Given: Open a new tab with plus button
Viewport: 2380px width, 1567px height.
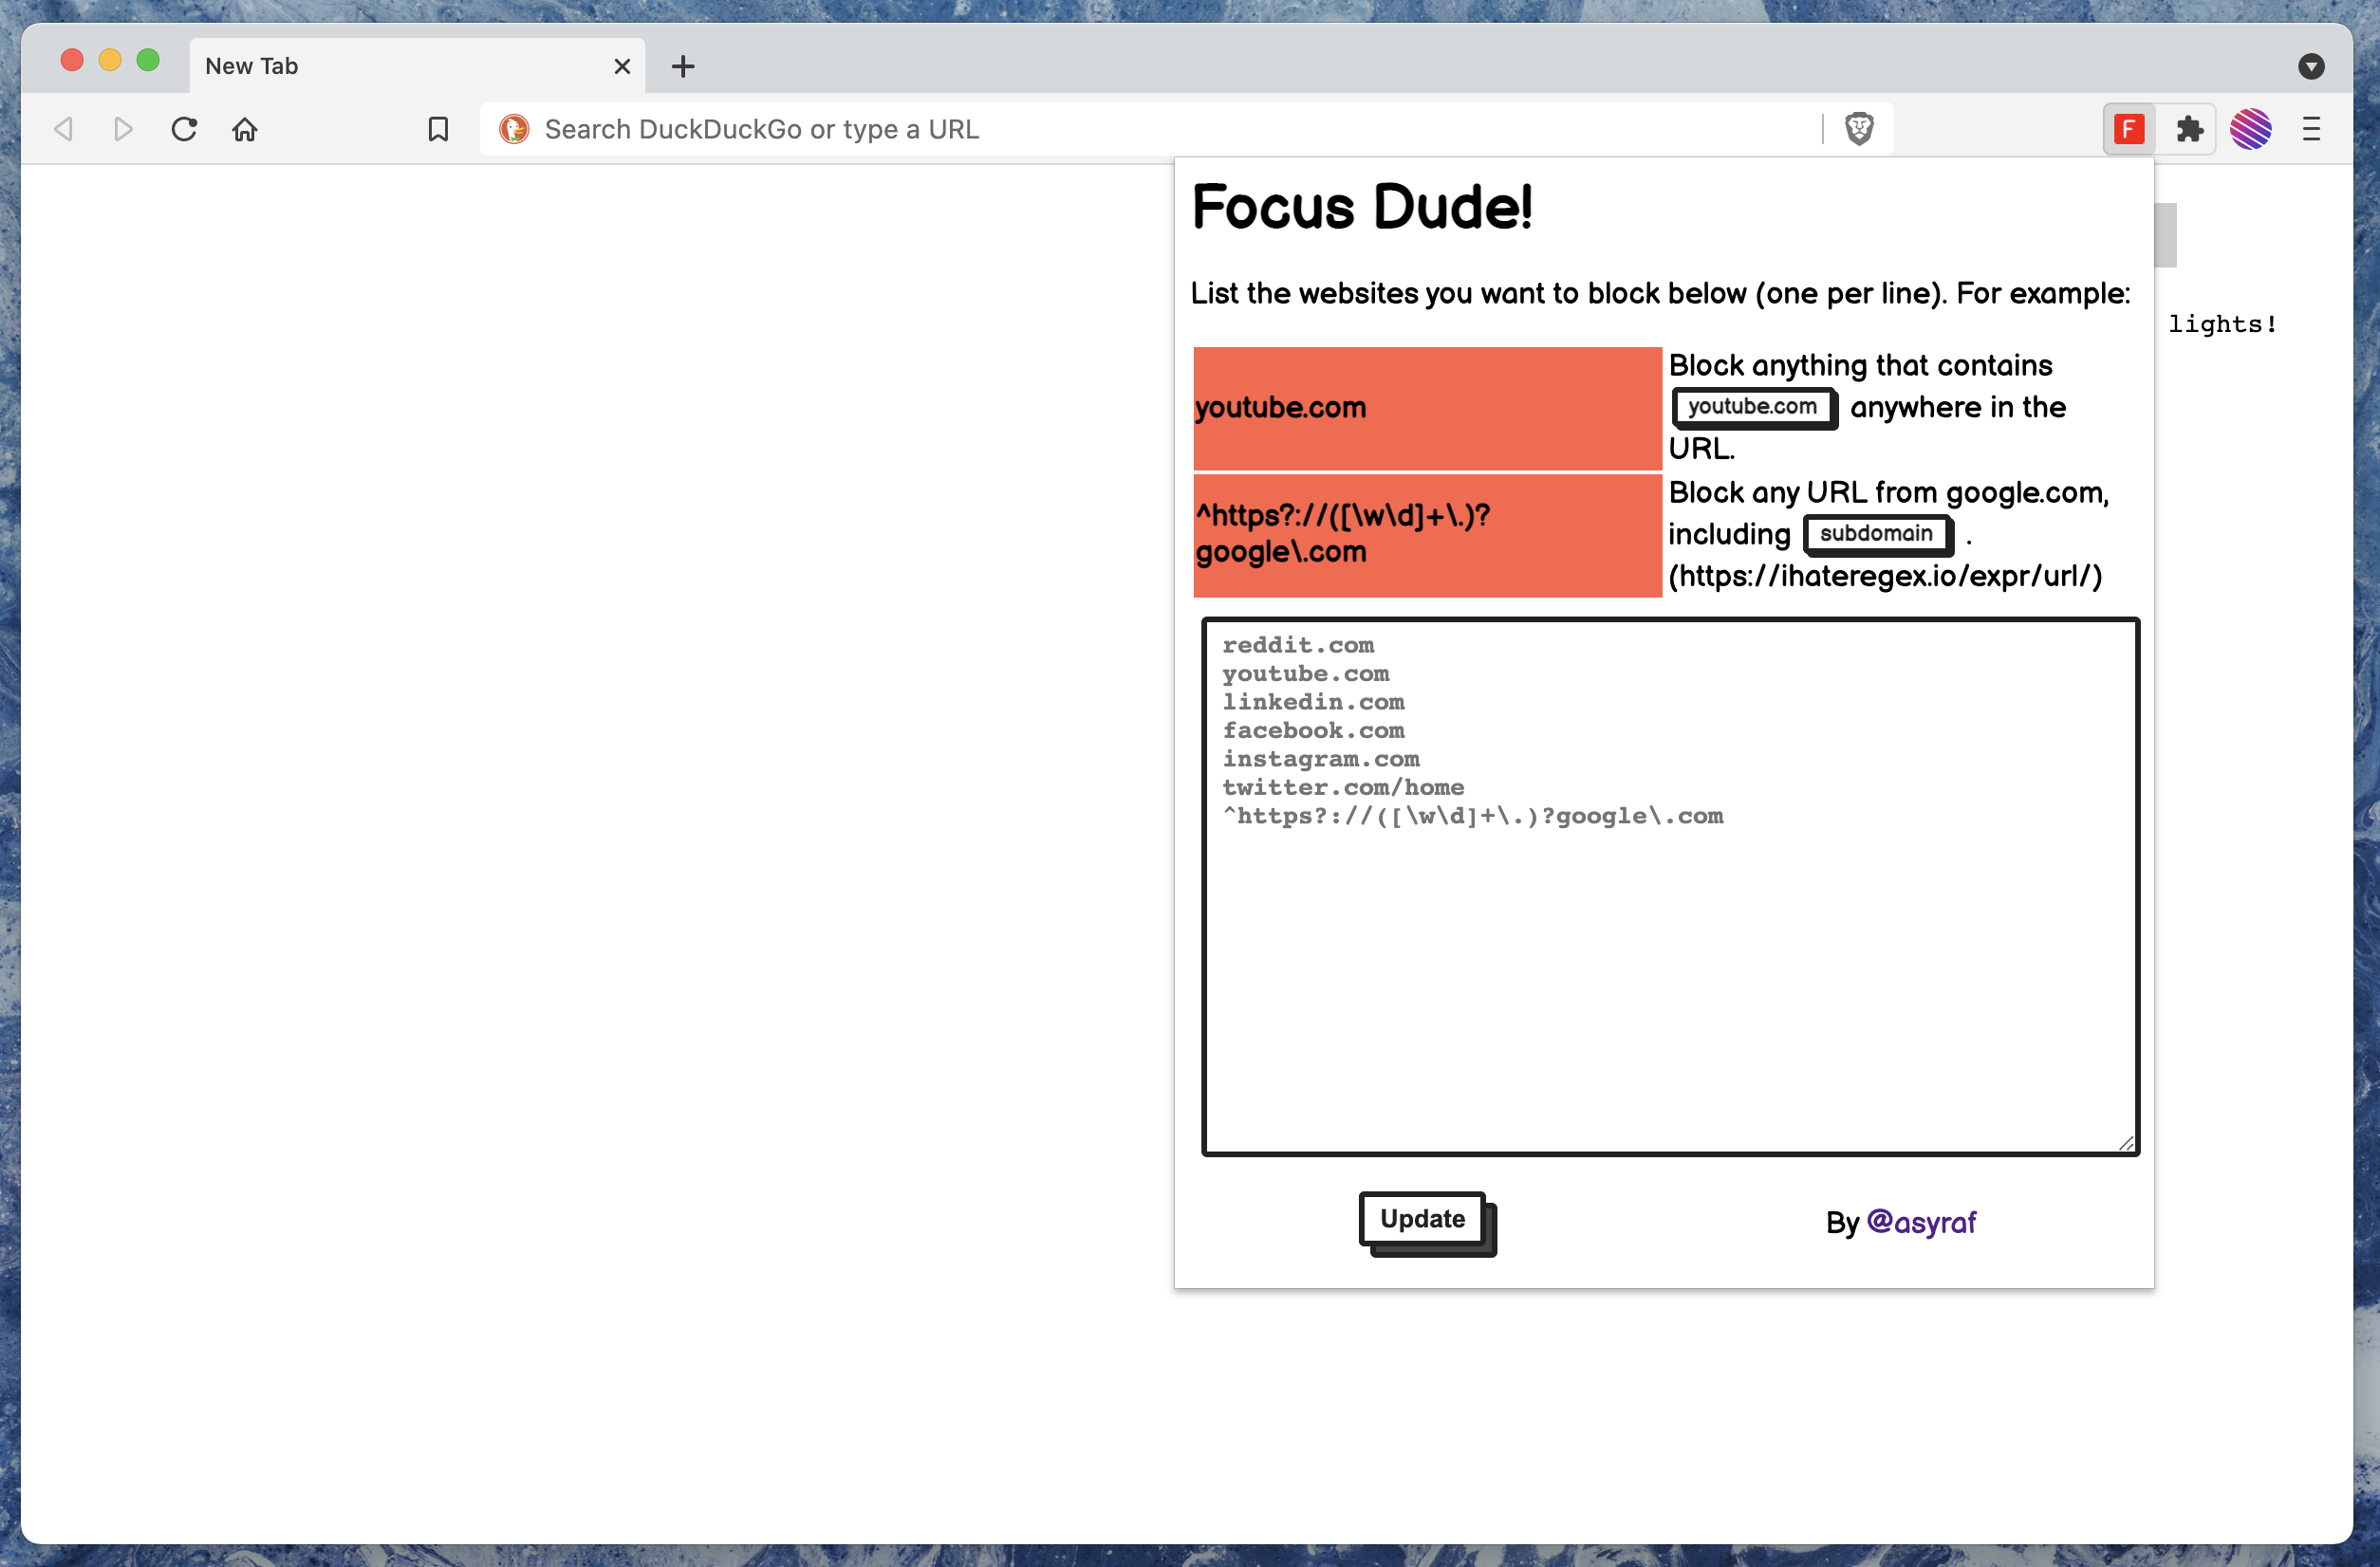Looking at the screenshot, I should (683, 66).
